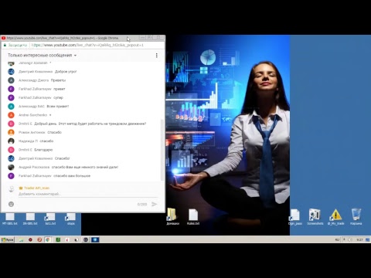Screen dimensions: 371x278
Task: Click the RU language indicator in tray
Action: pos(337,239)
